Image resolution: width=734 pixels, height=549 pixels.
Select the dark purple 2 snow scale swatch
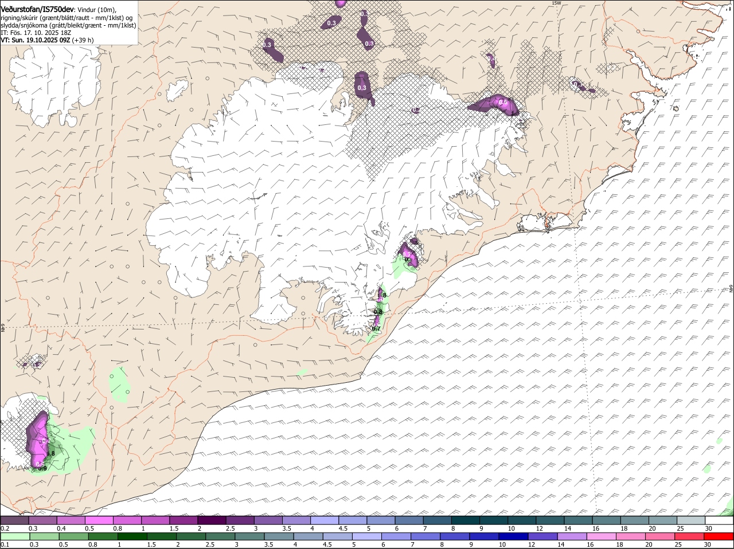click(x=212, y=520)
